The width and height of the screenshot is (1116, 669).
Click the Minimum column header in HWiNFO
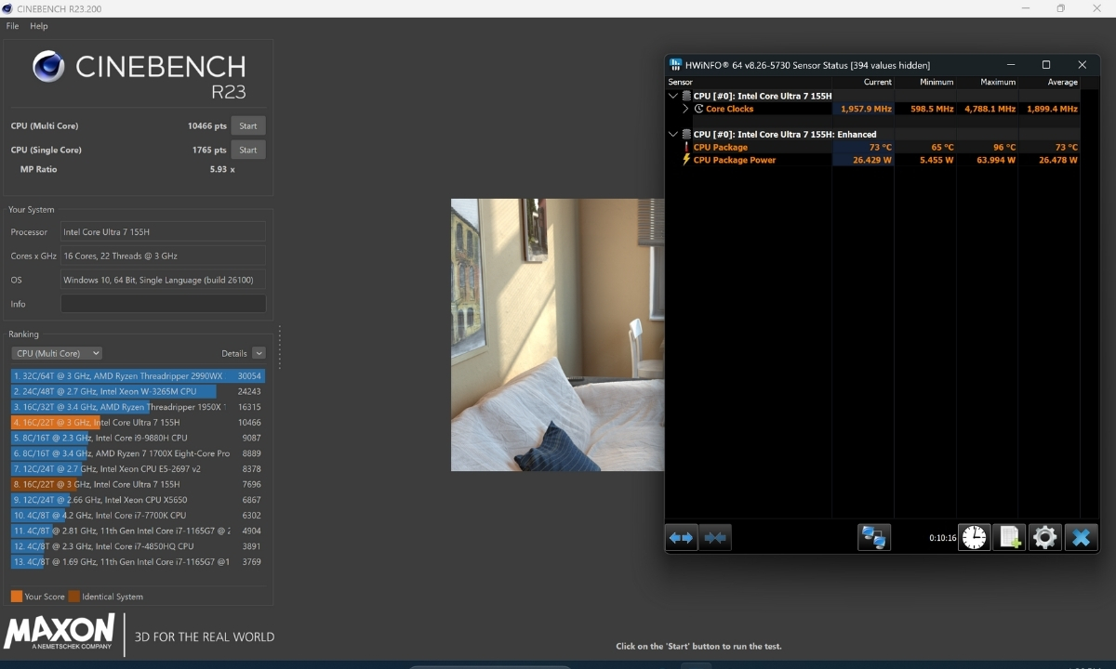click(937, 82)
